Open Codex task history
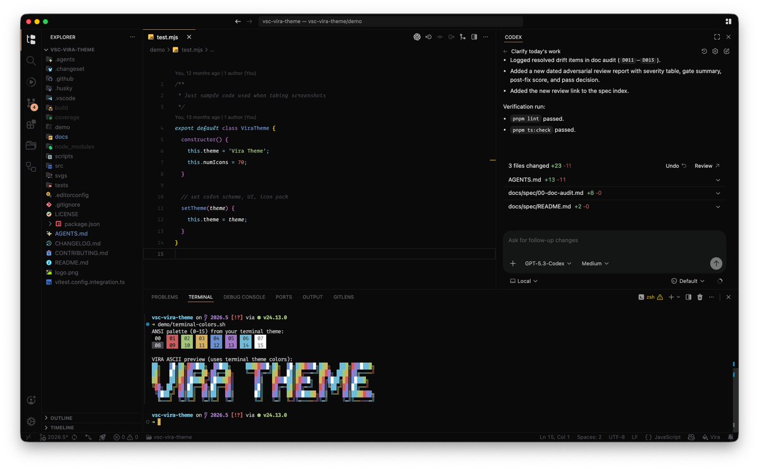 coord(704,51)
